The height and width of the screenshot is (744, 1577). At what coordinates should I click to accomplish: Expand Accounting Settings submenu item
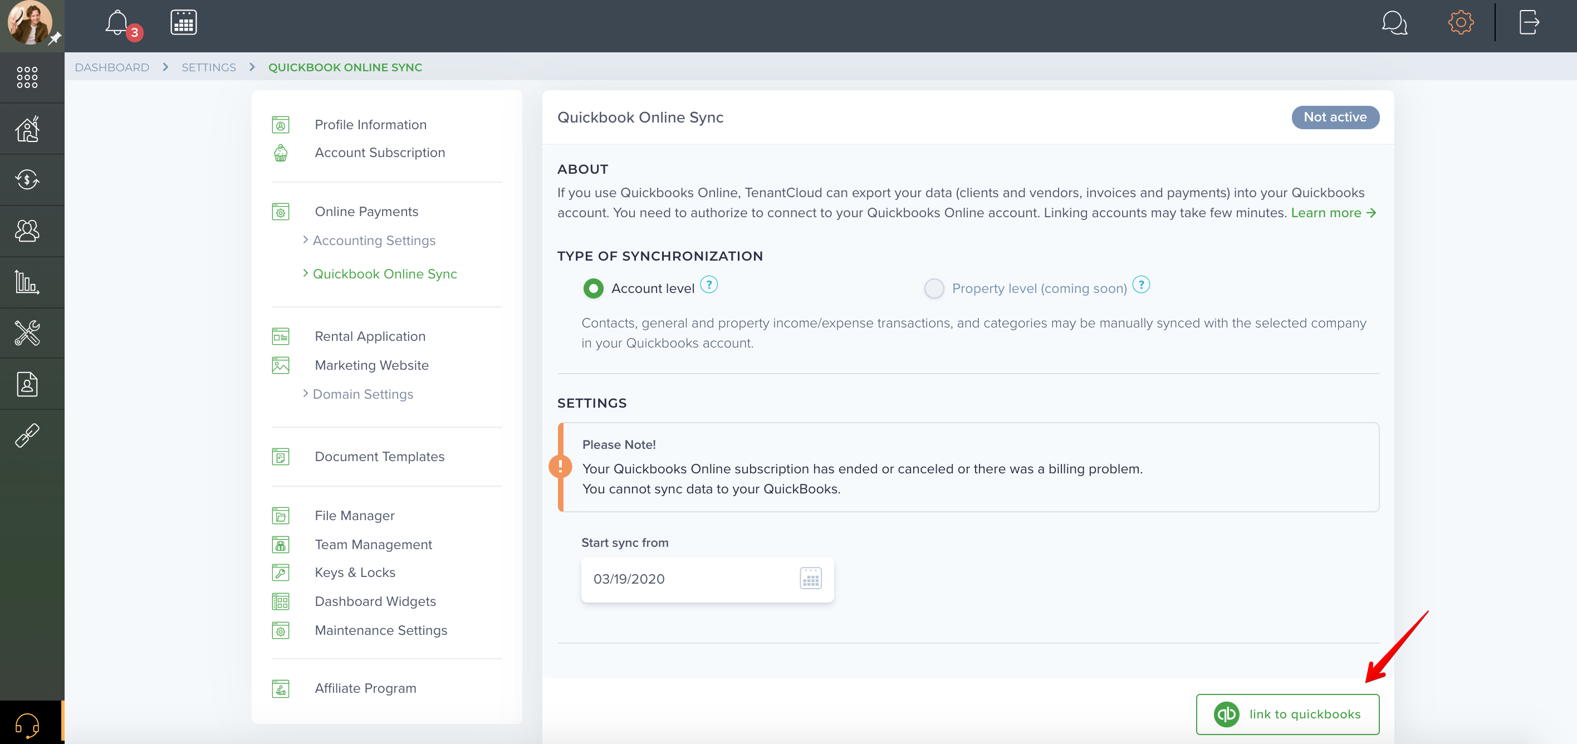coord(374,241)
